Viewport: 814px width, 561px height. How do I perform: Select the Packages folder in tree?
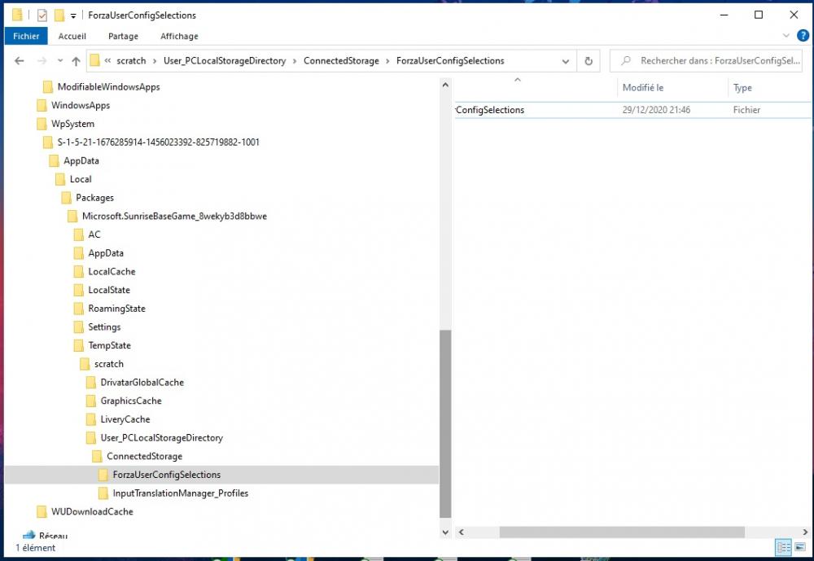click(94, 197)
